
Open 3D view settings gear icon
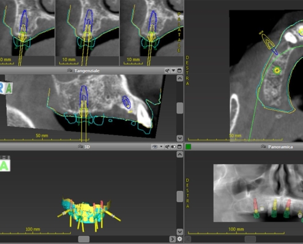pos(179,239)
